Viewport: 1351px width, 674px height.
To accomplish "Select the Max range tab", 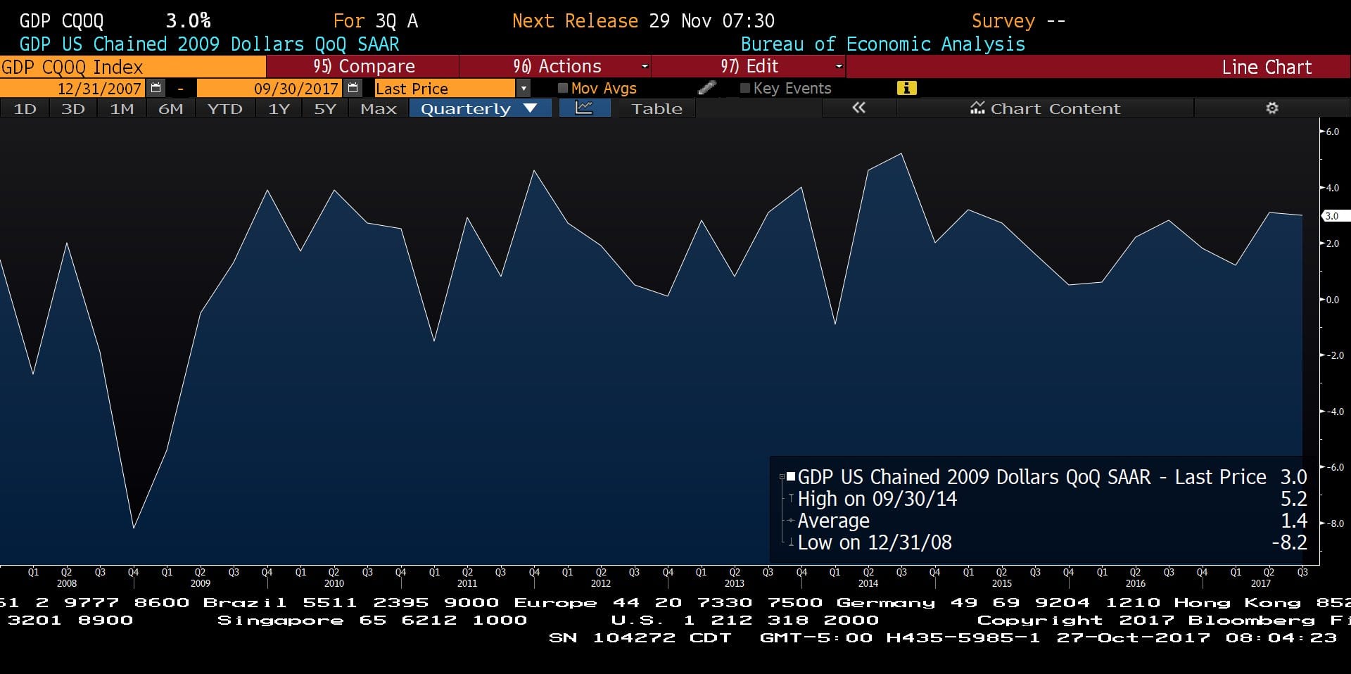I will (379, 108).
